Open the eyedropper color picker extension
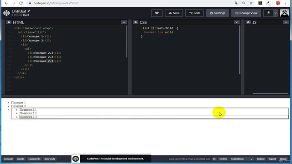The image size is (292, 164). point(268,3)
